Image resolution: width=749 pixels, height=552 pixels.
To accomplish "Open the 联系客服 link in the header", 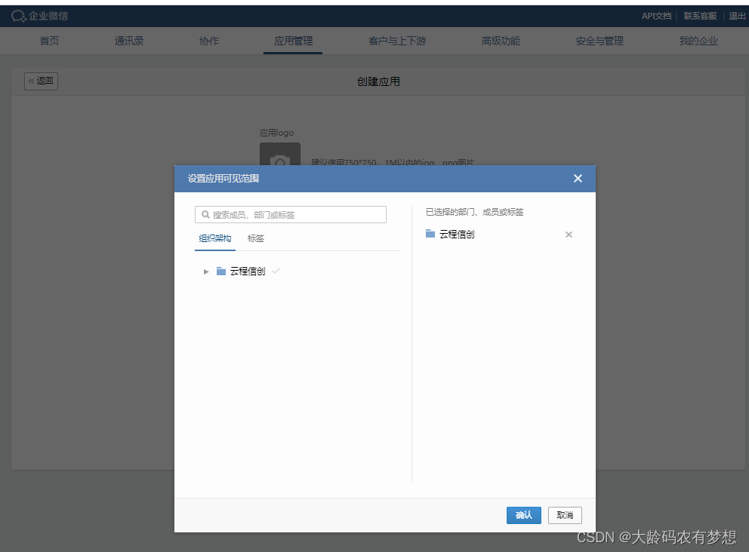I will click(700, 16).
